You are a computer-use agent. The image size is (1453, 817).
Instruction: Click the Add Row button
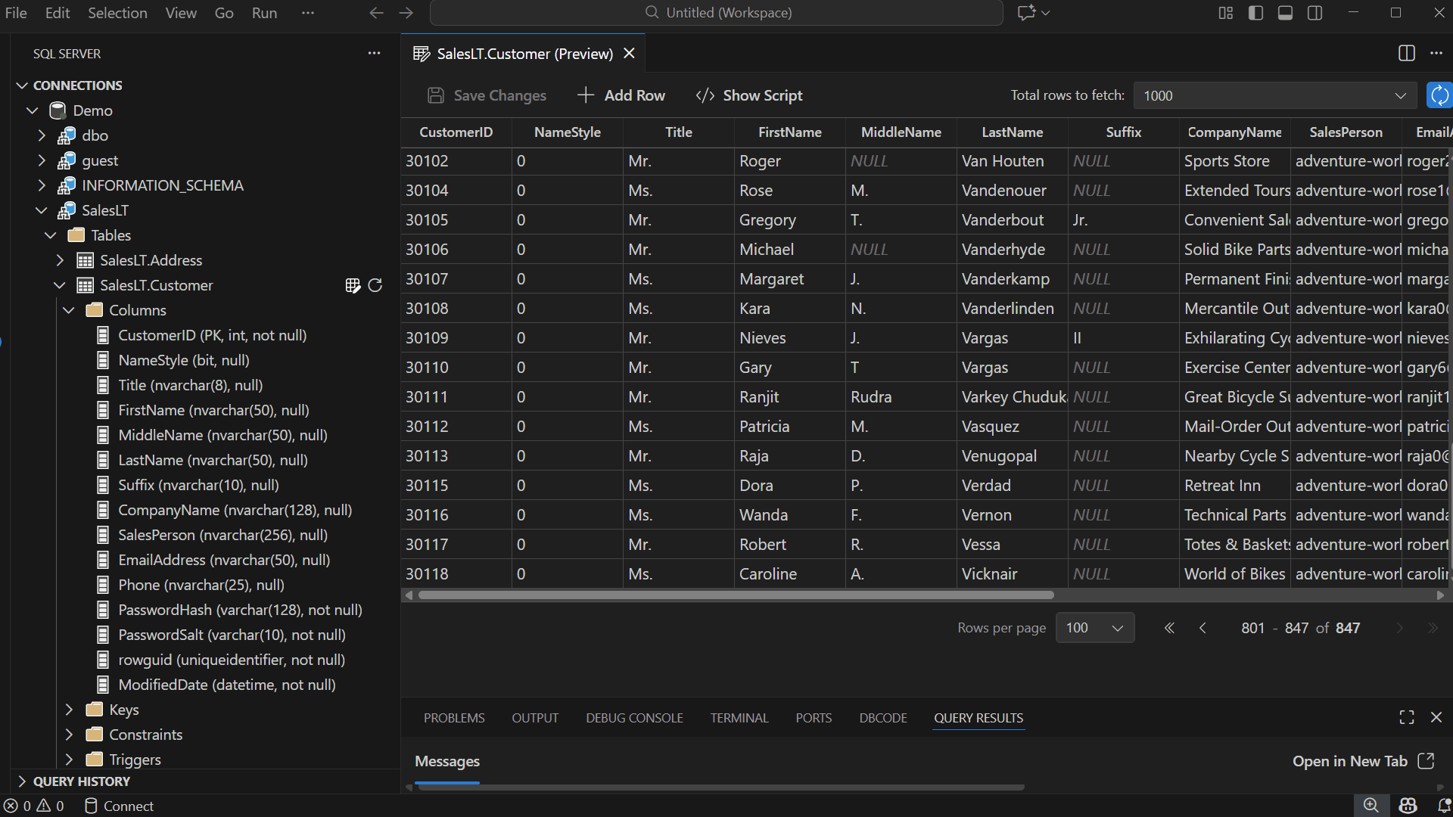(621, 95)
